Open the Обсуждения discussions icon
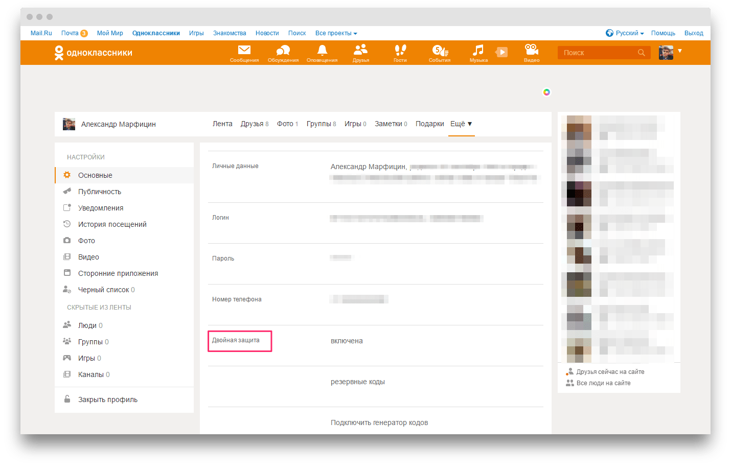The image size is (731, 470). click(x=283, y=53)
